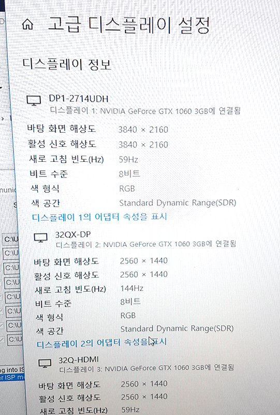This screenshot has height=415, width=280.
Task: Click the '8비트' value under DP1-2714UDH
Action: [129, 174]
